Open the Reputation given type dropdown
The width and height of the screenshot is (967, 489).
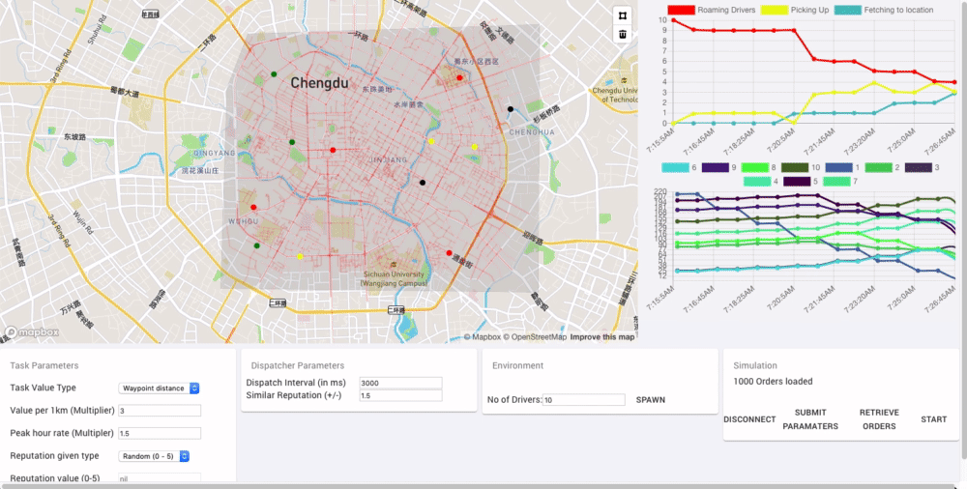coord(154,456)
